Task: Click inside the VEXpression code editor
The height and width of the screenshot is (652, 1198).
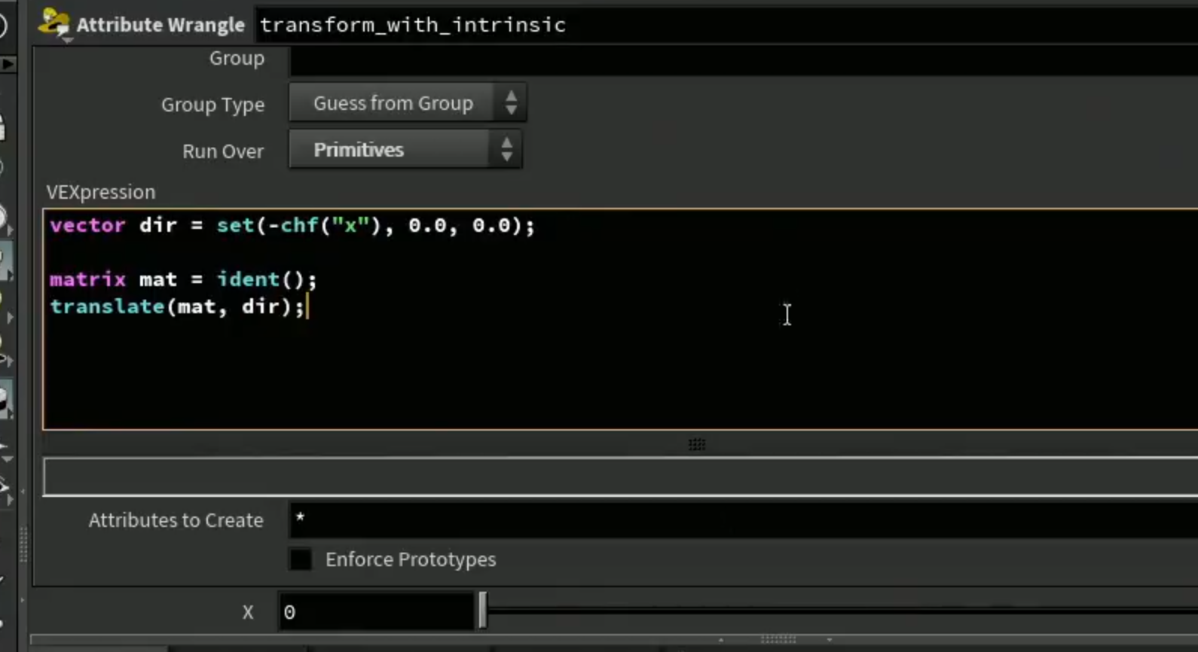Action: click(x=620, y=320)
